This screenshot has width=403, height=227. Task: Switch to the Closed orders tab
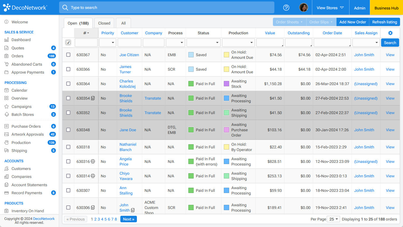click(x=104, y=23)
